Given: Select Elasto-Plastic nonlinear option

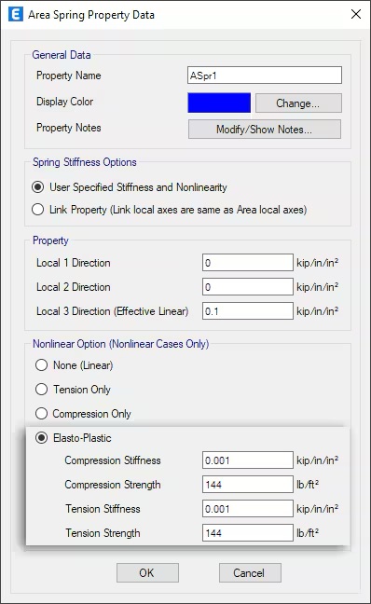Looking at the screenshot, I should [41, 438].
